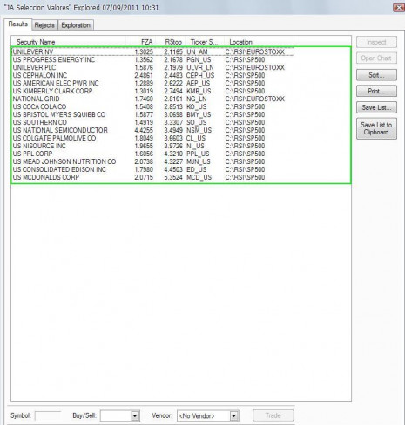Switch to the Rejects tab

pos(44,25)
